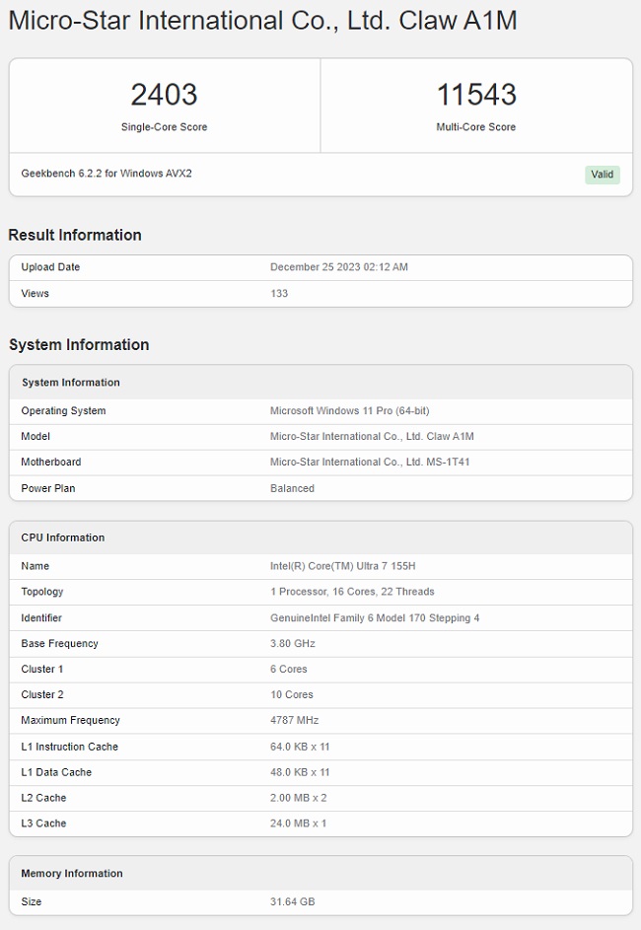Click the Views count 133
Image resolution: width=641 pixels, height=930 pixels.
[279, 294]
